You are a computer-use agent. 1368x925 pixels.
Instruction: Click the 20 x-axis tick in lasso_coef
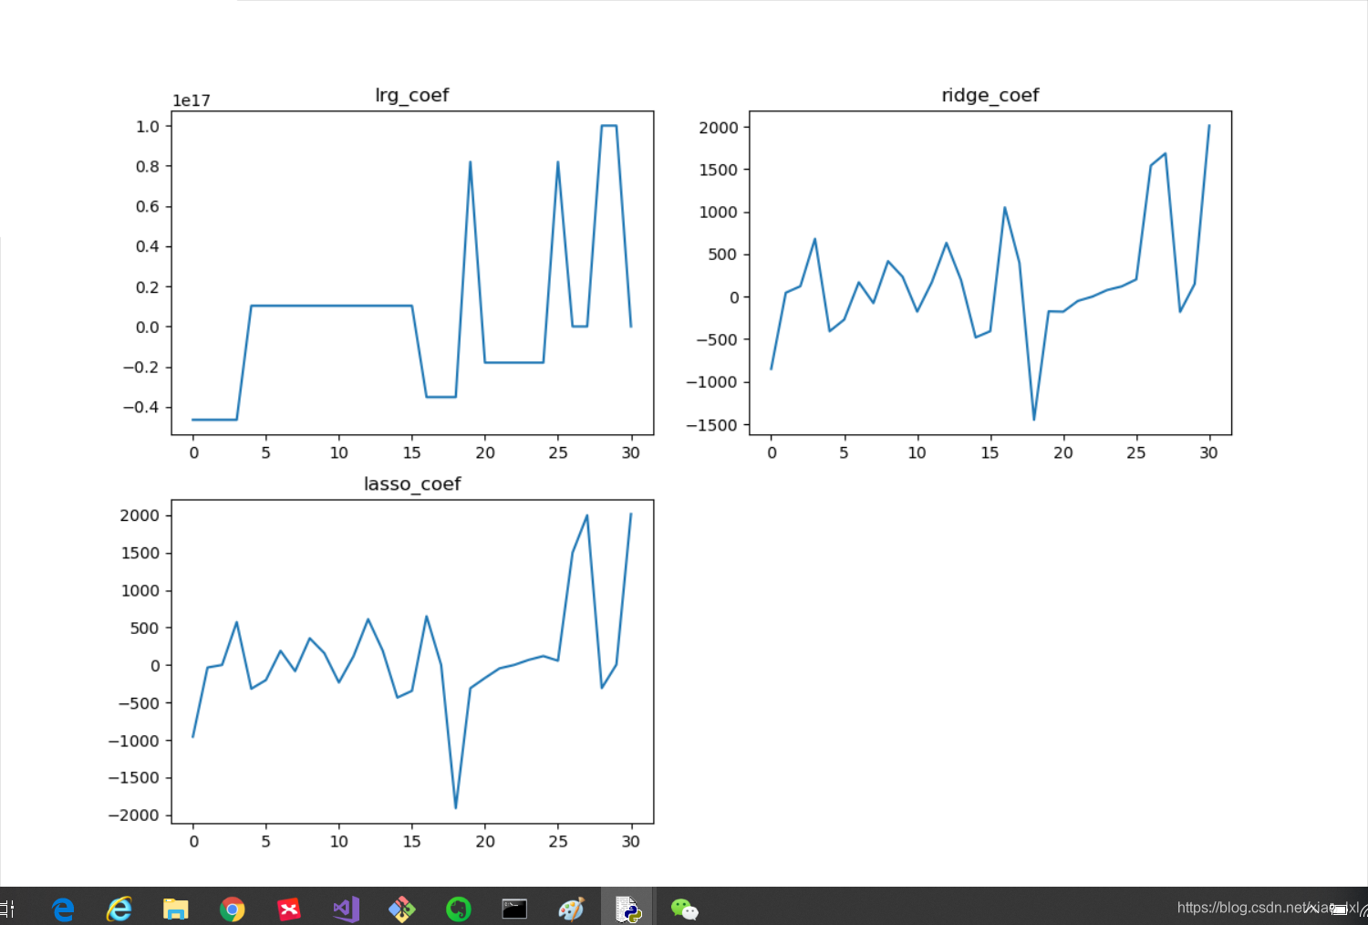[485, 841]
